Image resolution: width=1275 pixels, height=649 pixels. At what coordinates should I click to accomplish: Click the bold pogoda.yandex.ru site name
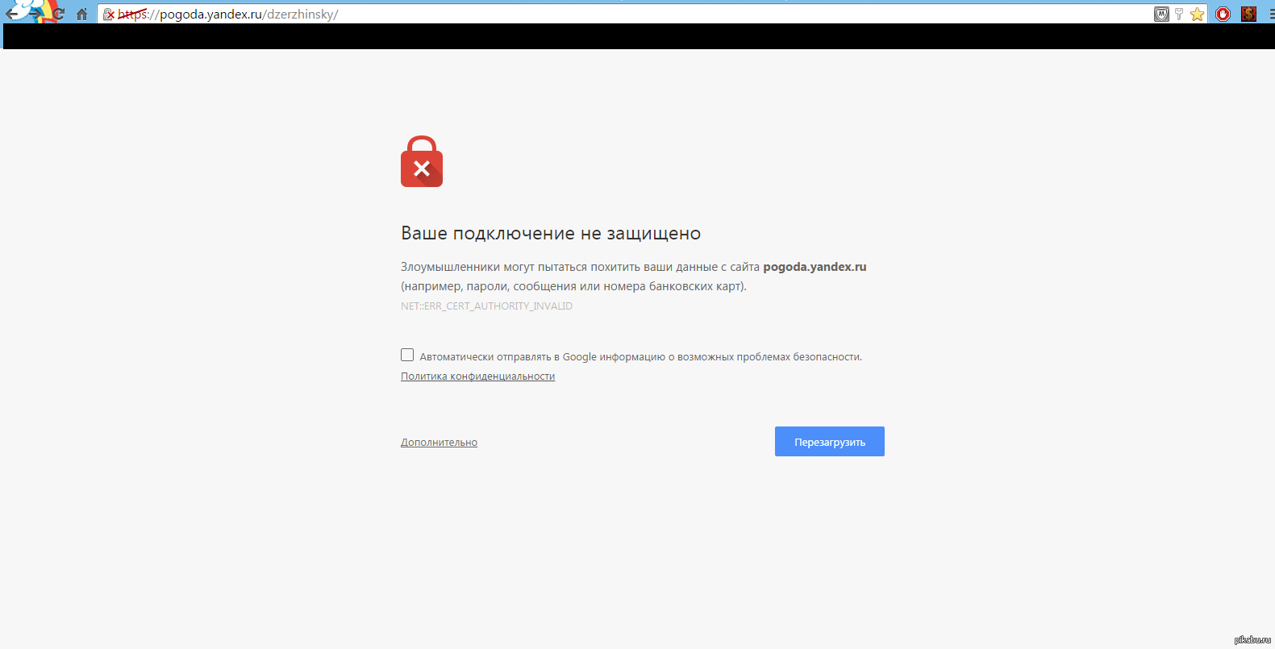815,267
